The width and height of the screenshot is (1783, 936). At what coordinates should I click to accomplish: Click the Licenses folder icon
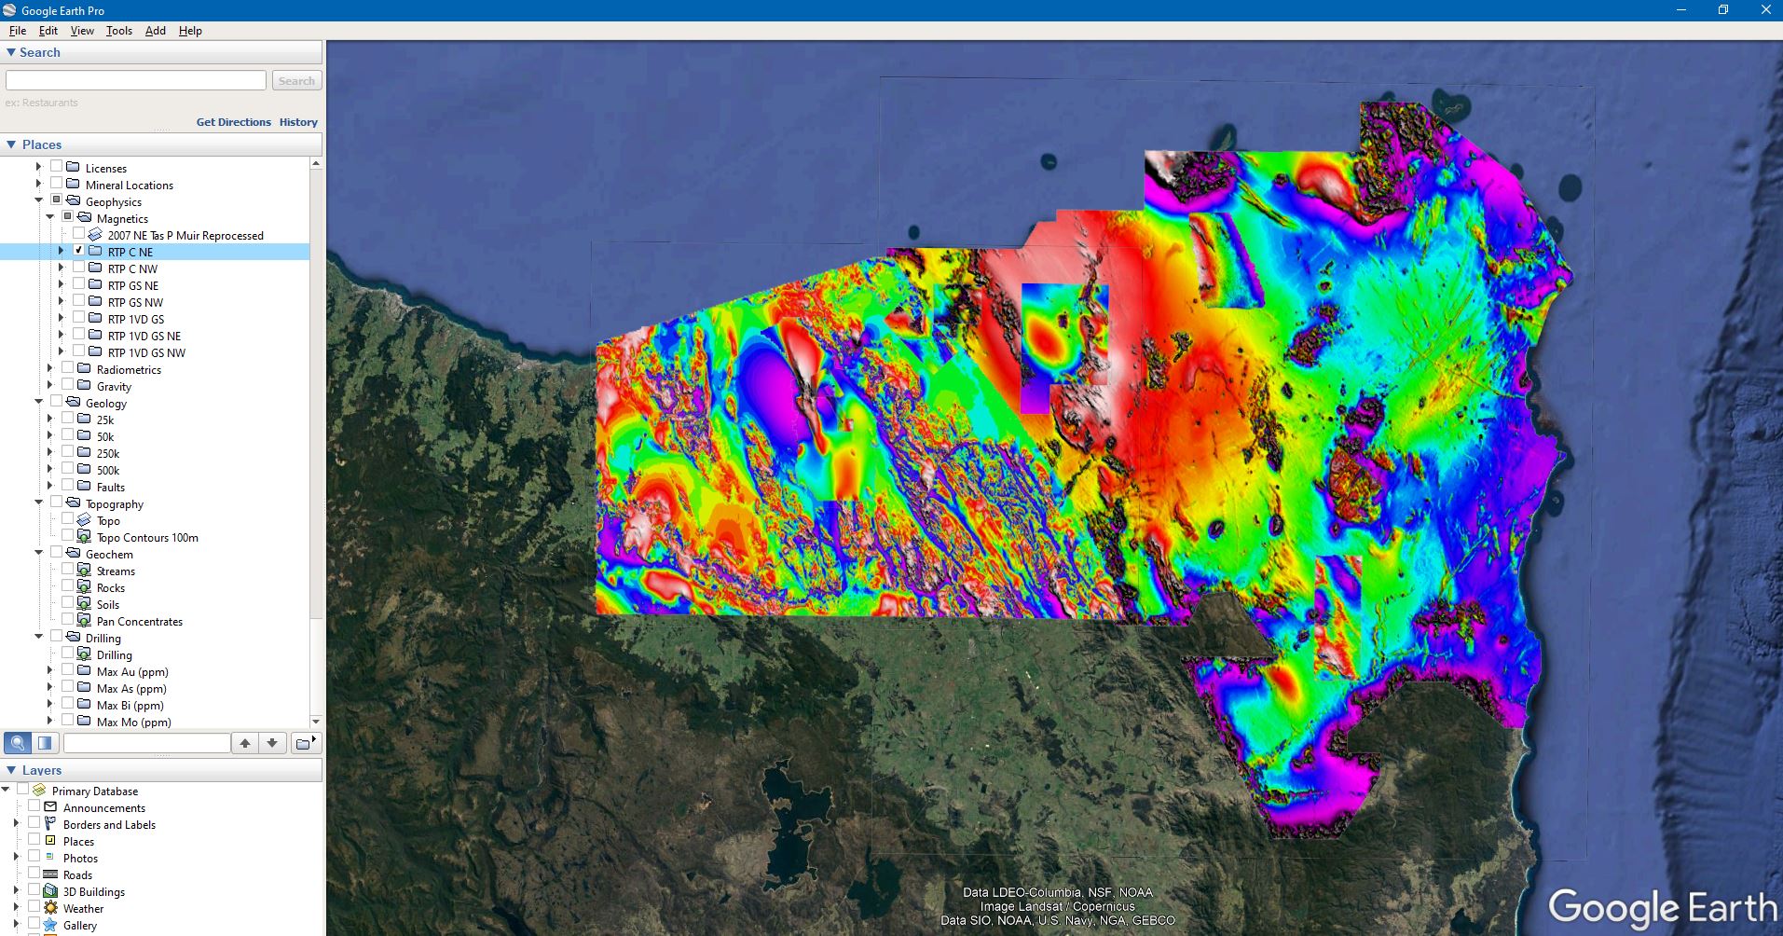point(73,168)
